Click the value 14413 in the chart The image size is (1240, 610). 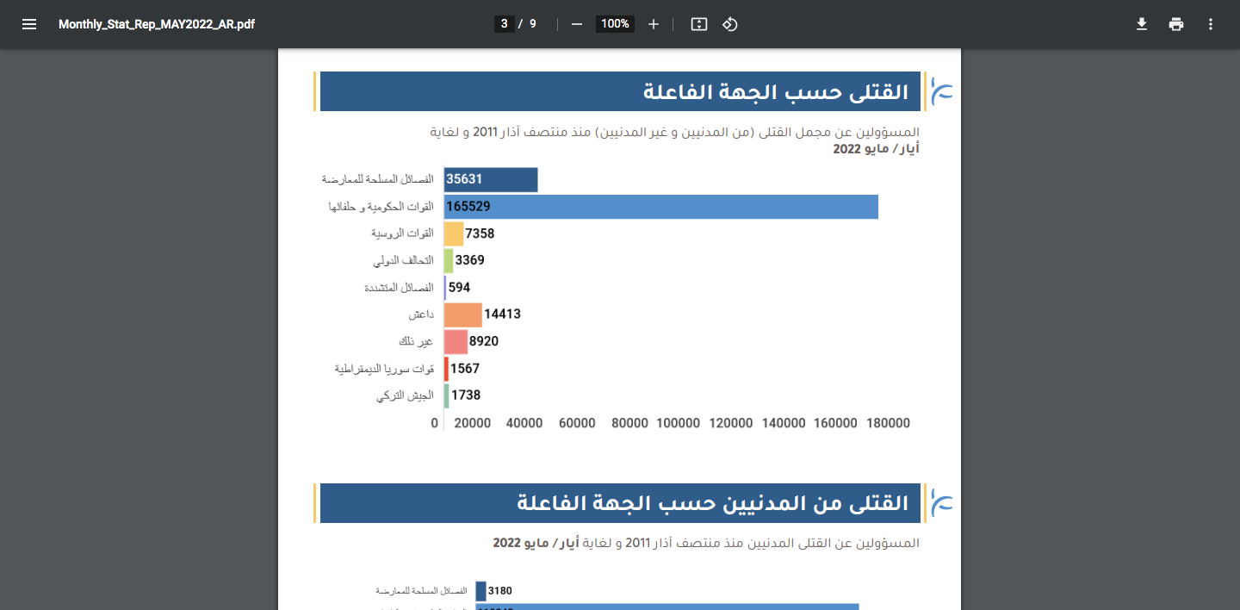coord(502,314)
